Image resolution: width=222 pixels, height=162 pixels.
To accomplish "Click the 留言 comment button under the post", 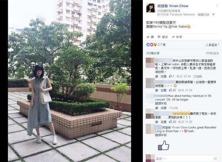I will coord(163,37).
